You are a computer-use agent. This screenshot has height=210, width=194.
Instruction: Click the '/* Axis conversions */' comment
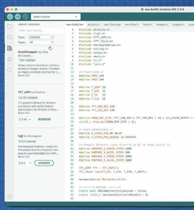[x=96, y=129]
